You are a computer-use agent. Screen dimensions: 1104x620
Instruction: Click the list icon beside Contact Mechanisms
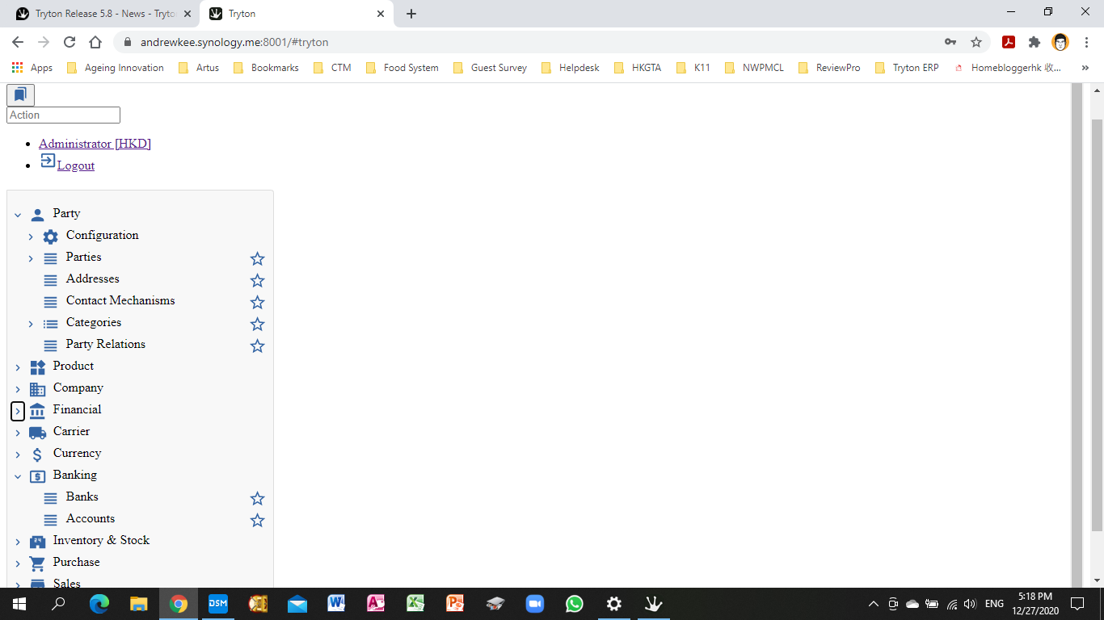click(50, 302)
